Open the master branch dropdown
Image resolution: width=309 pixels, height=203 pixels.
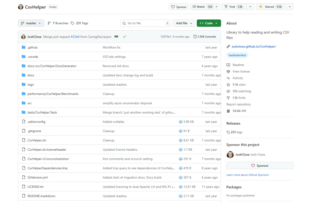(31, 23)
